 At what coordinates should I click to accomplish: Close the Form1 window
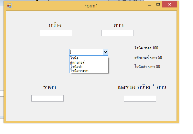coord(169,5)
